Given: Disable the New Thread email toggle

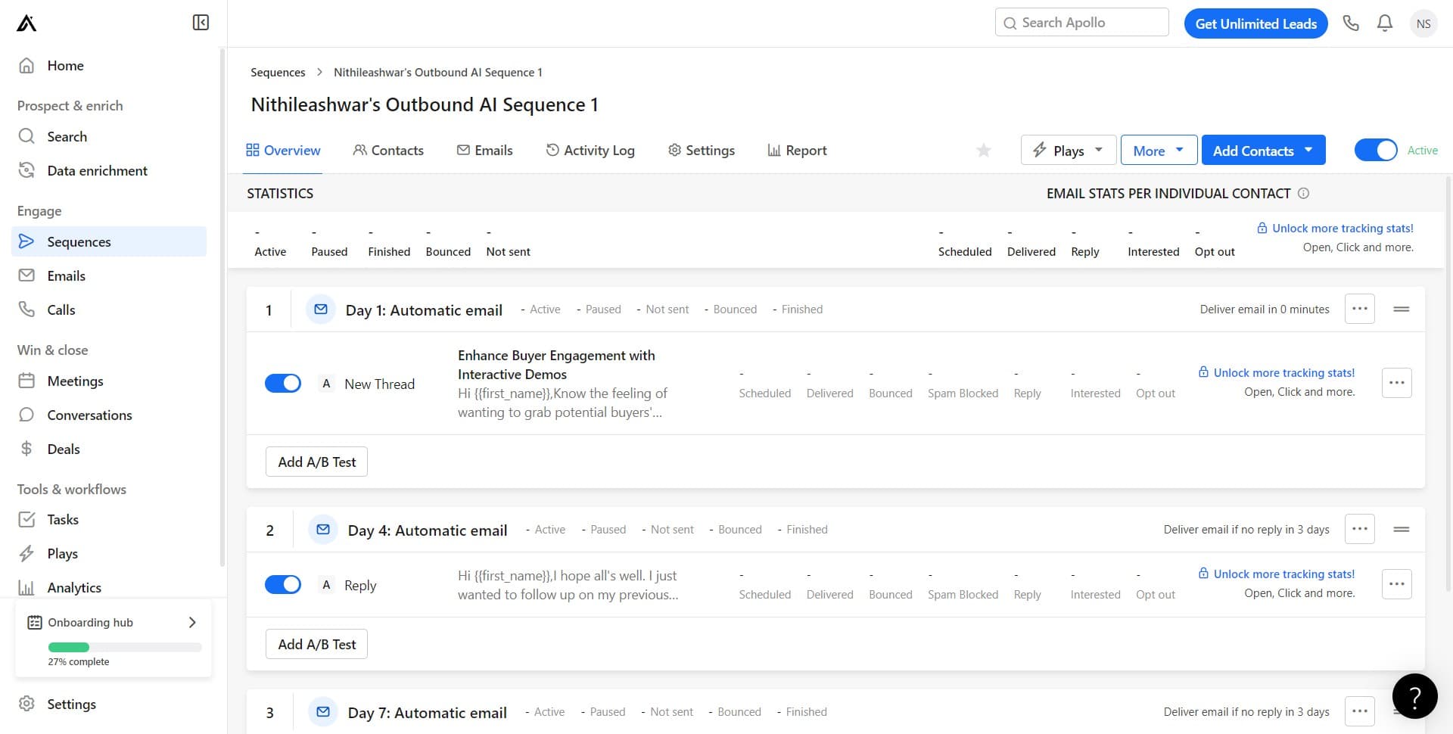Looking at the screenshot, I should [283, 384].
